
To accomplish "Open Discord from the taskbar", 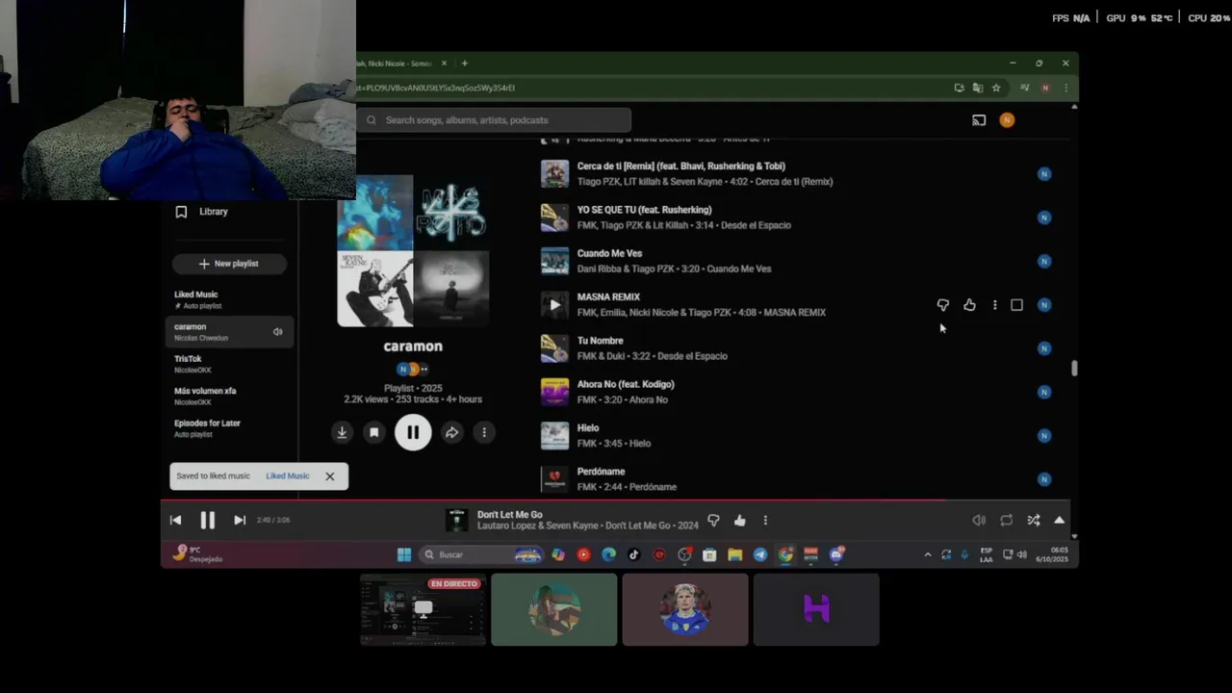I will (836, 554).
